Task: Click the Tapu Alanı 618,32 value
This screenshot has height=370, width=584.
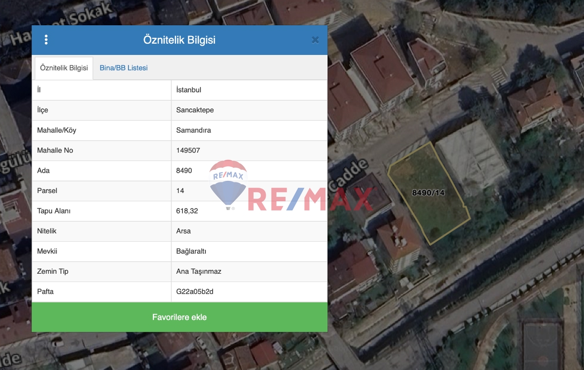Action: coord(187,211)
